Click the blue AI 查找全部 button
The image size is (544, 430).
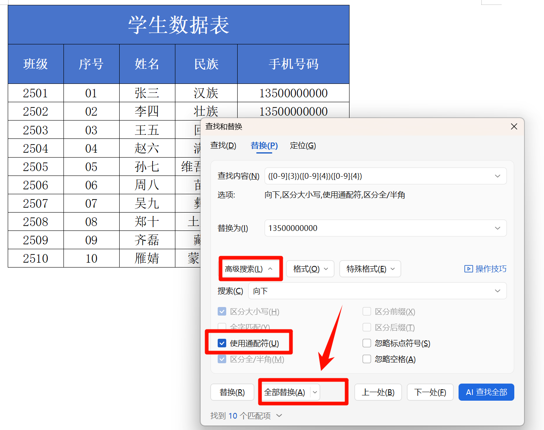coord(486,392)
